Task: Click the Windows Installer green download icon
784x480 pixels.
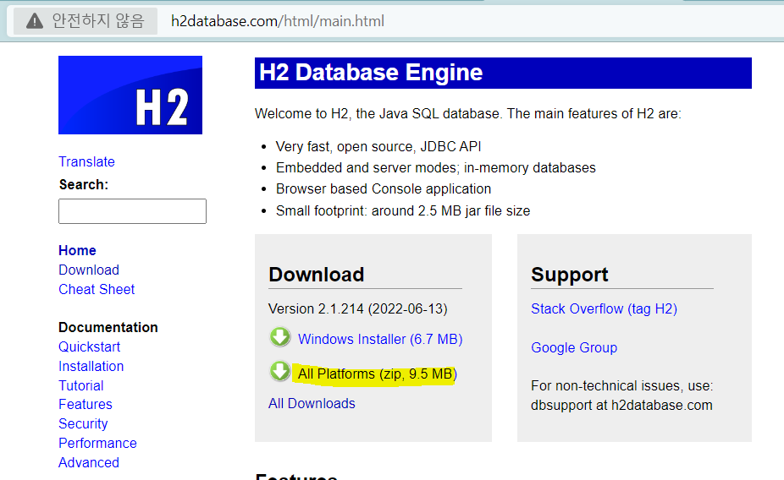Action: (280, 337)
